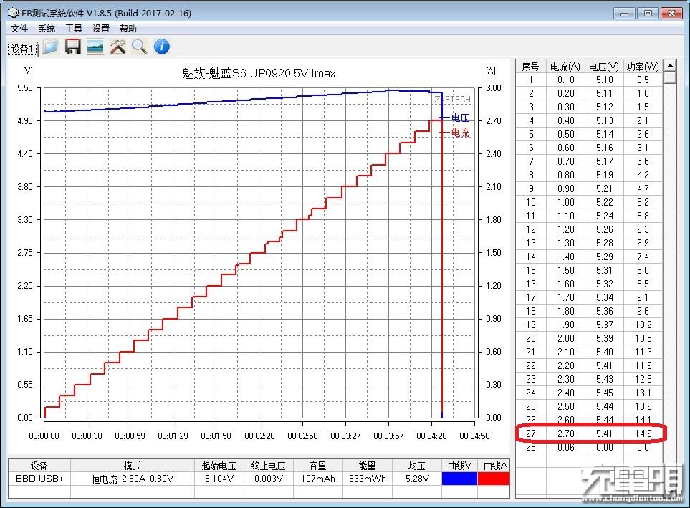Viewport: 690px width, 508px height.
Task: Open the 系统 menu
Action: point(47,29)
